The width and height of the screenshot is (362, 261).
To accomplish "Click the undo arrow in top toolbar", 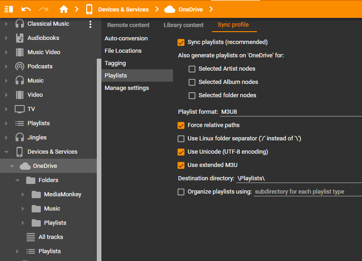I will pyautogui.click(x=26, y=9).
